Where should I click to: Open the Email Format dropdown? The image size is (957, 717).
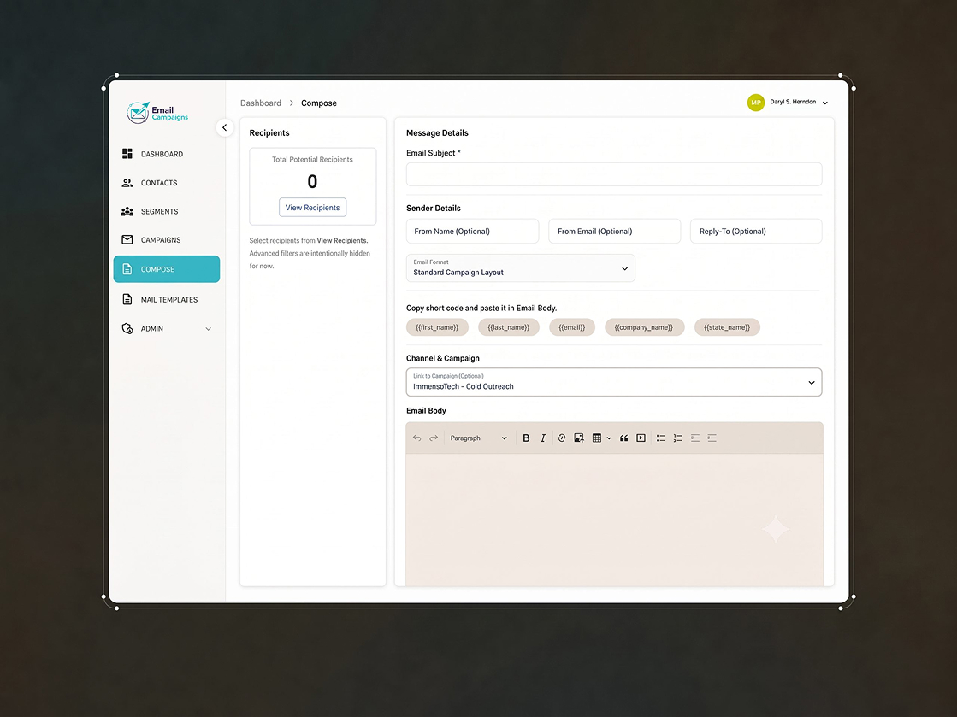[x=521, y=268]
